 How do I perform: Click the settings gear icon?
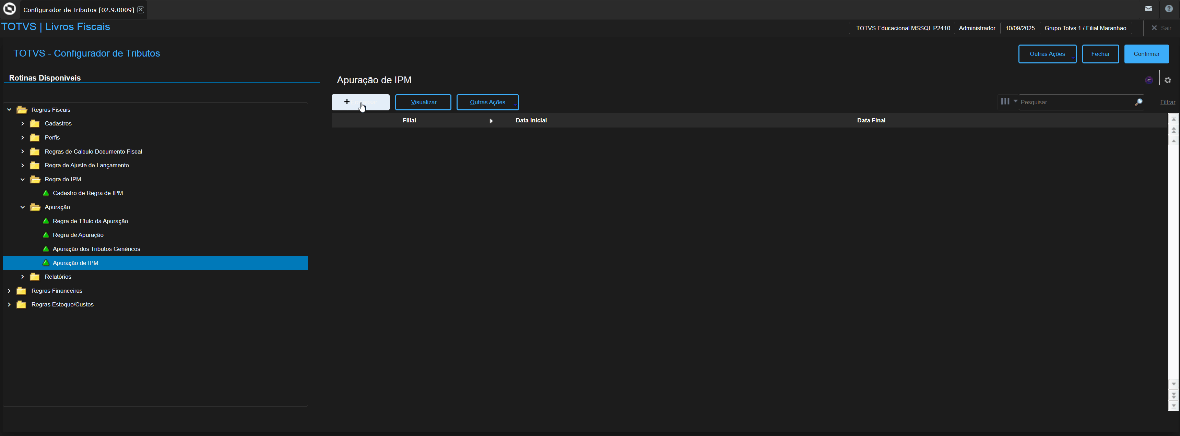pos(1168,80)
